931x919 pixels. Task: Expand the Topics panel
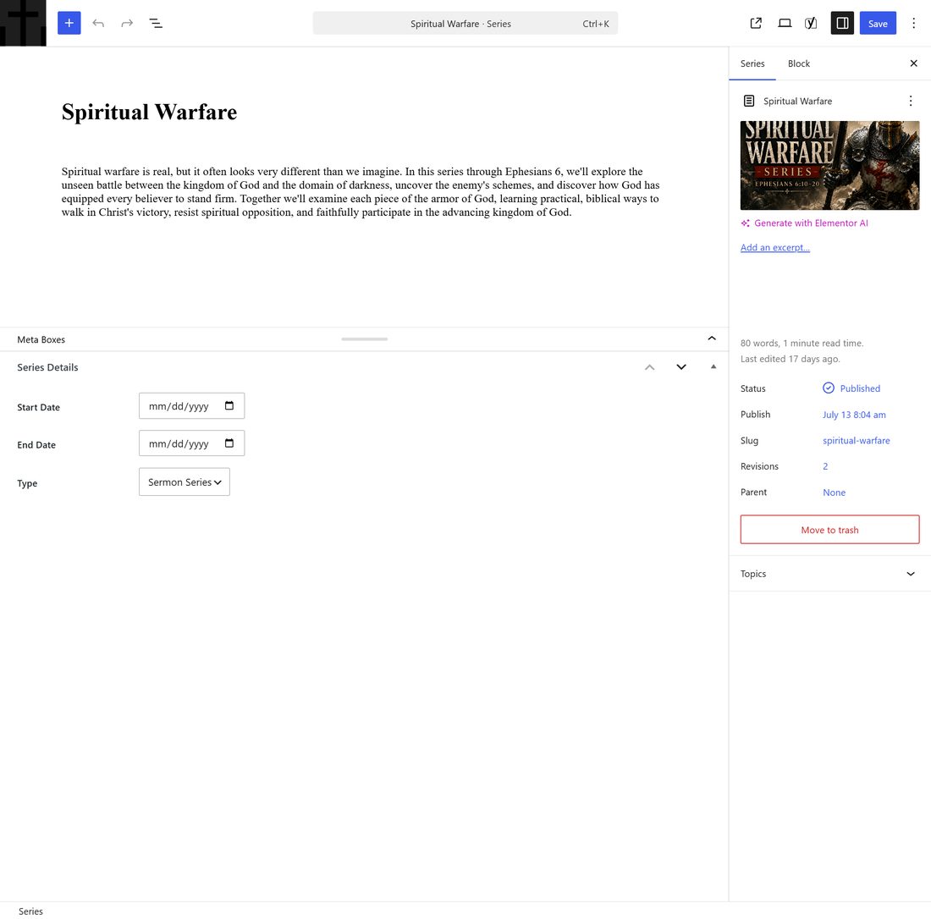click(829, 574)
